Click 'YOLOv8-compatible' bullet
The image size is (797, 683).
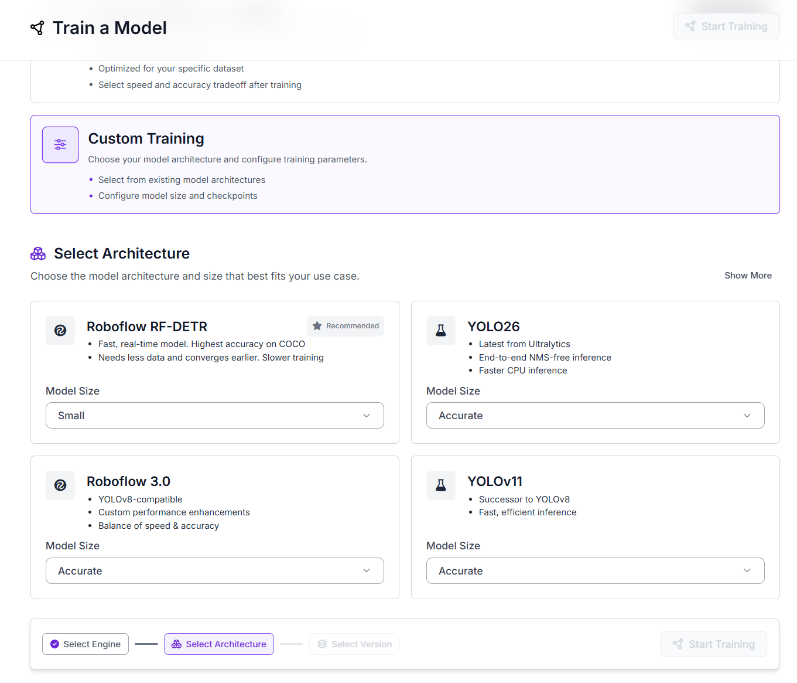tap(141, 499)
